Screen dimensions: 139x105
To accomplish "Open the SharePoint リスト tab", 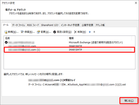I will click(50, 25).
